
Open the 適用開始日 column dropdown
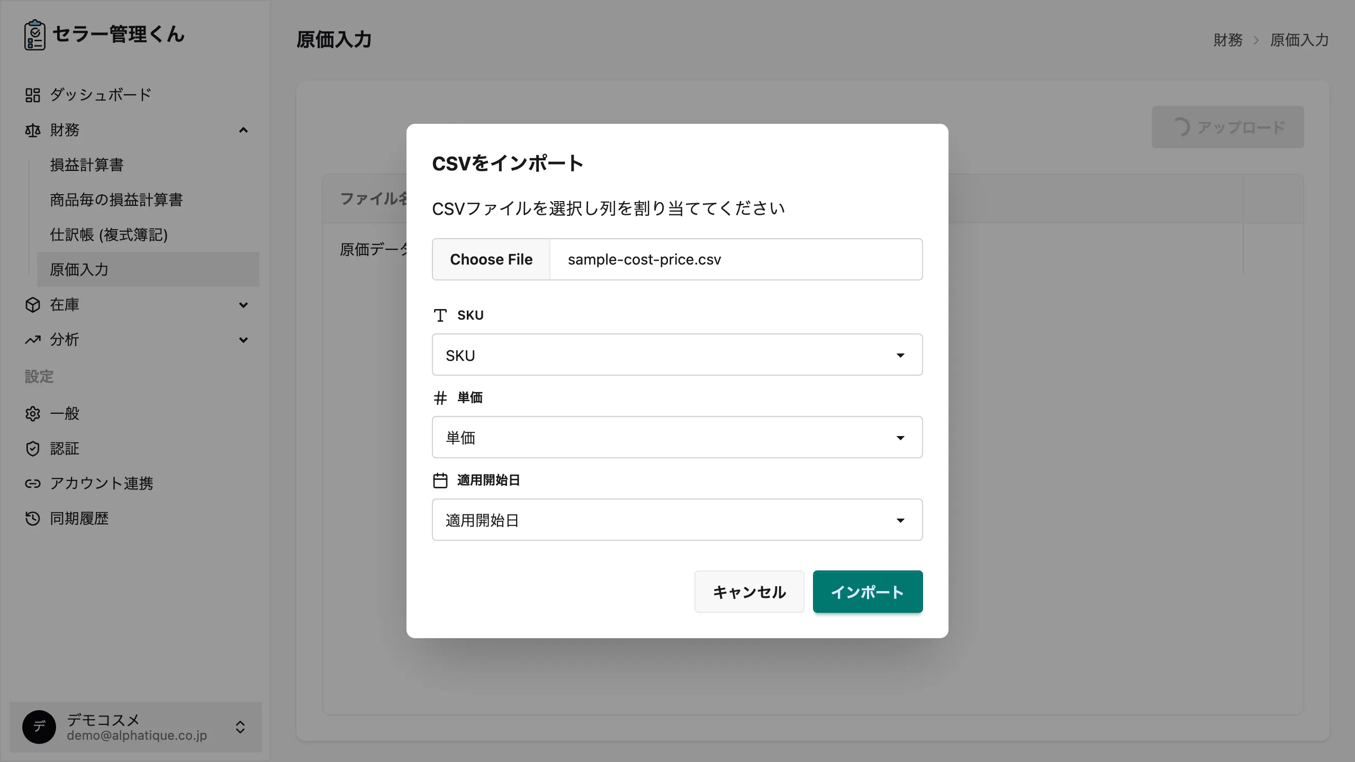677,520
